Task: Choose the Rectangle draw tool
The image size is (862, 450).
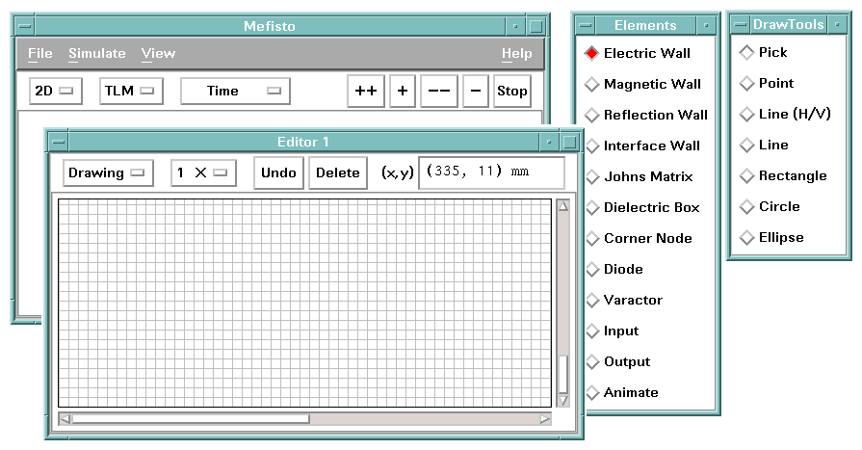Action: tap(783, 175)
